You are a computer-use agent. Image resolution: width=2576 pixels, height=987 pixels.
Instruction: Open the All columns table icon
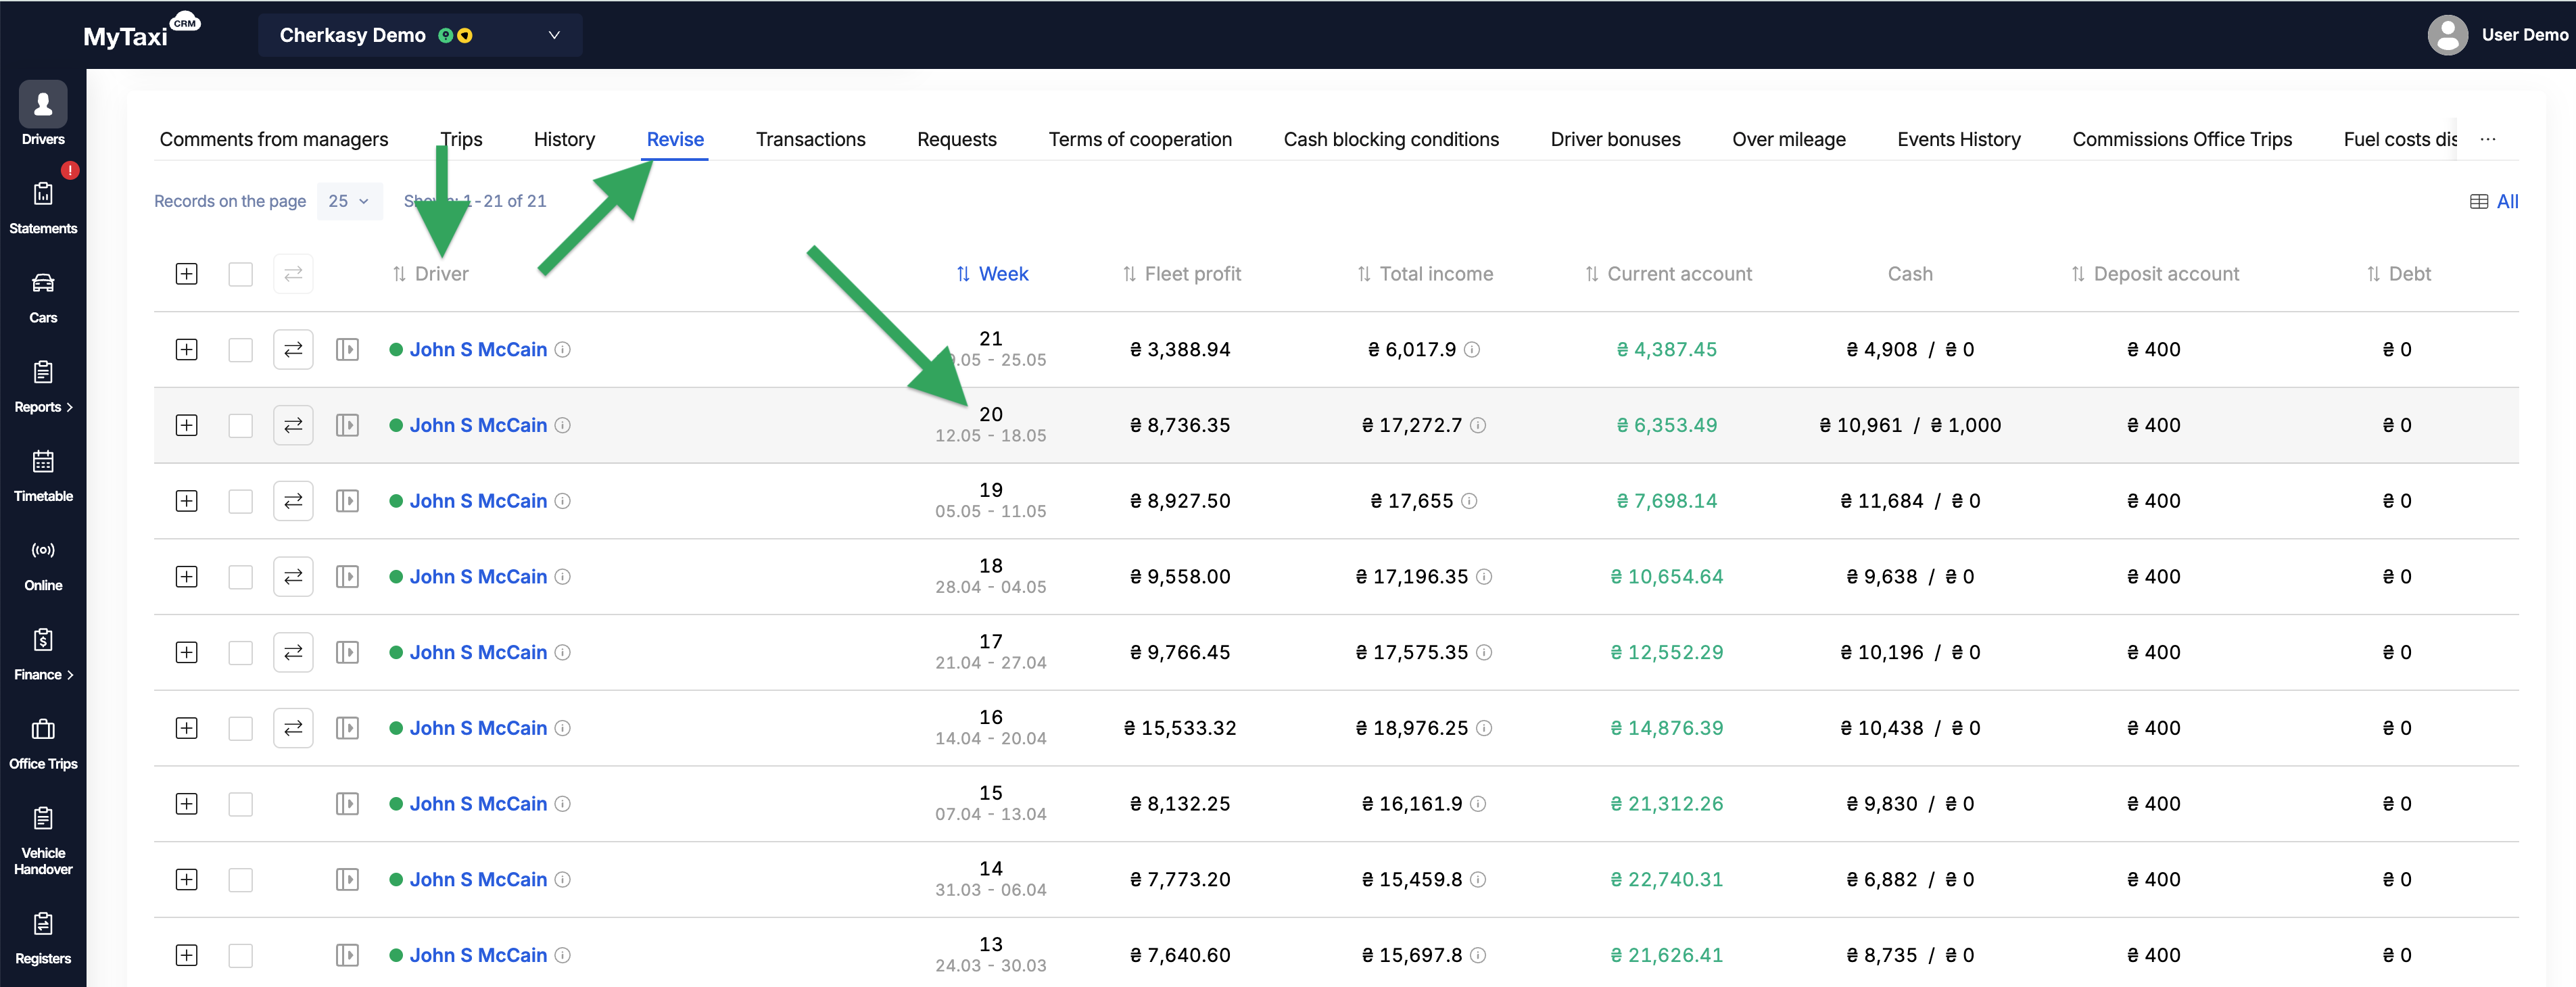tap(2494, 202)
